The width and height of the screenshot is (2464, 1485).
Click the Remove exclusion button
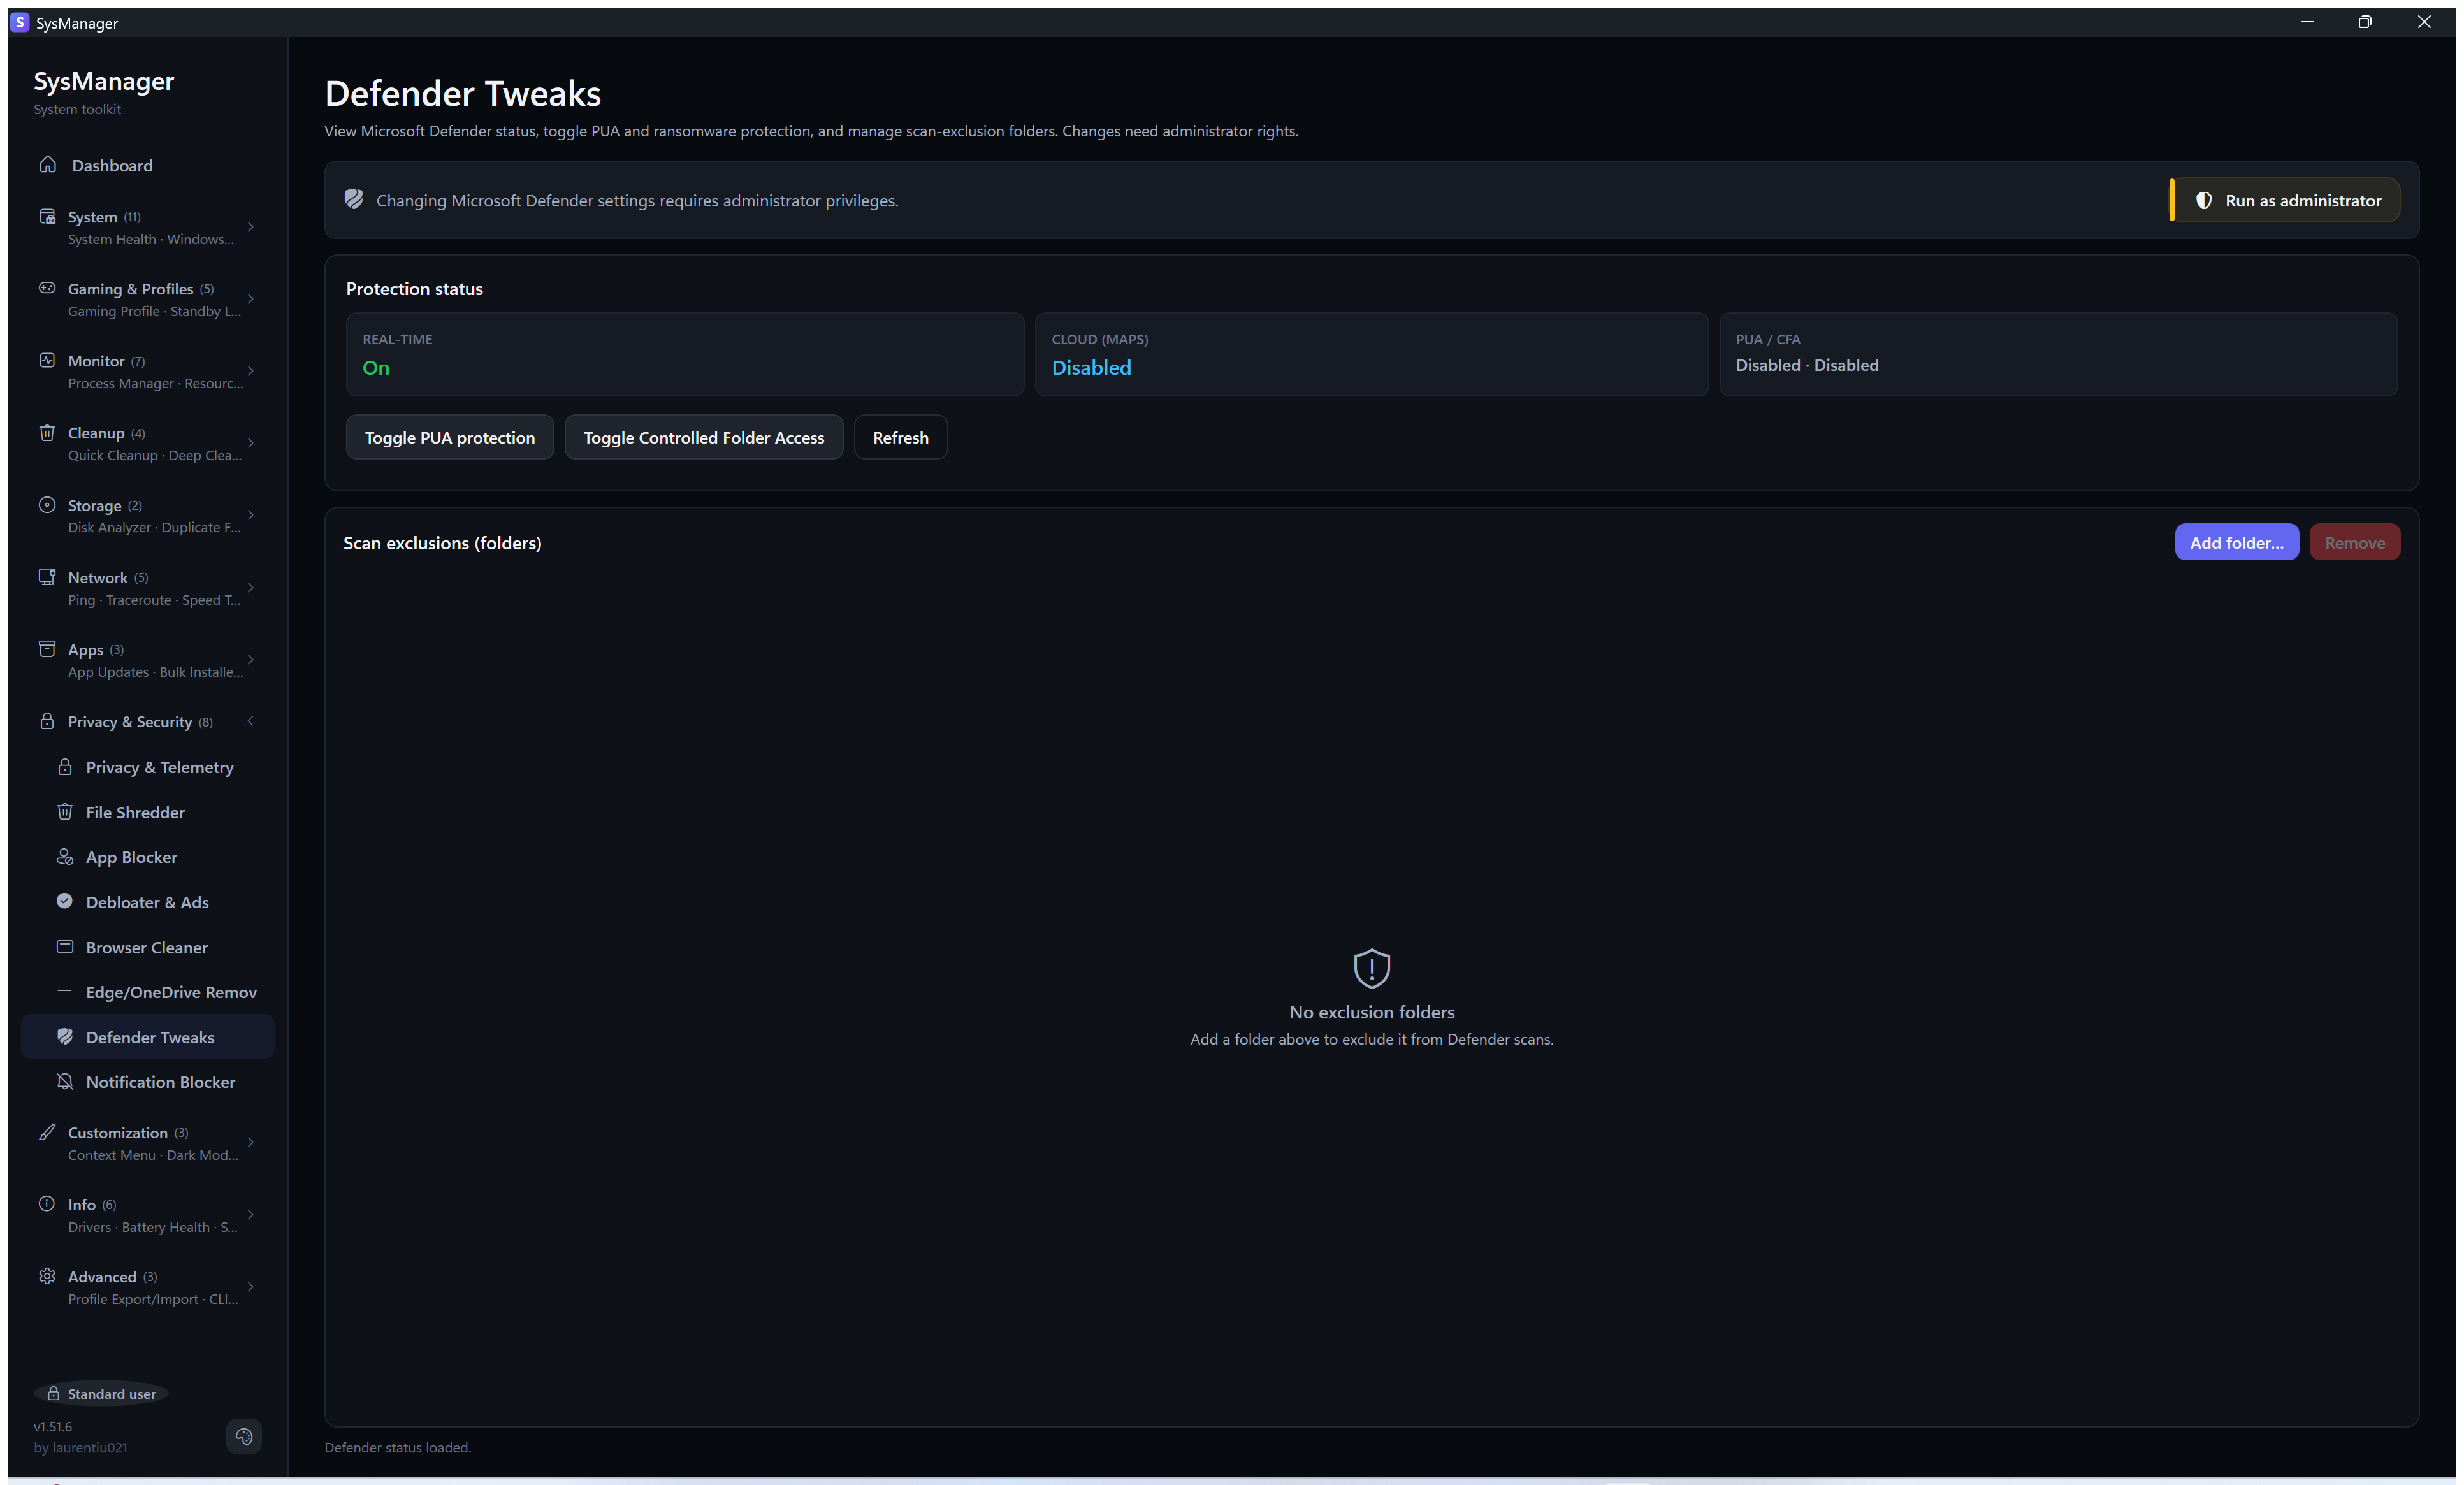(x=2354, y=542)
